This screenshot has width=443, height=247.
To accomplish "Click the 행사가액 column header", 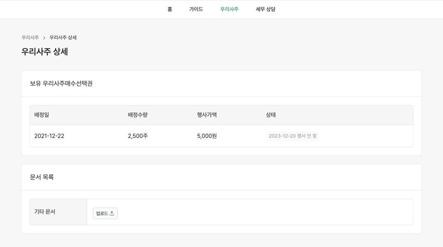I will 207,115.
